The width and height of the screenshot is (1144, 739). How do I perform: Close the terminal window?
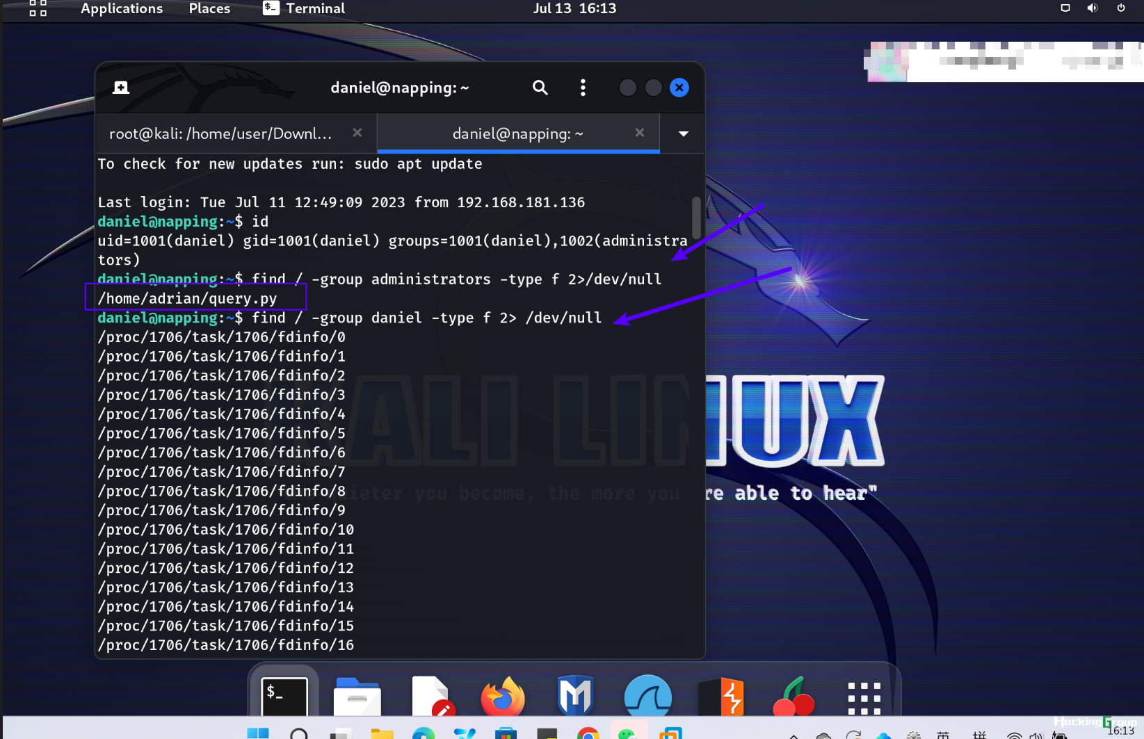click(x=679, y=88)
